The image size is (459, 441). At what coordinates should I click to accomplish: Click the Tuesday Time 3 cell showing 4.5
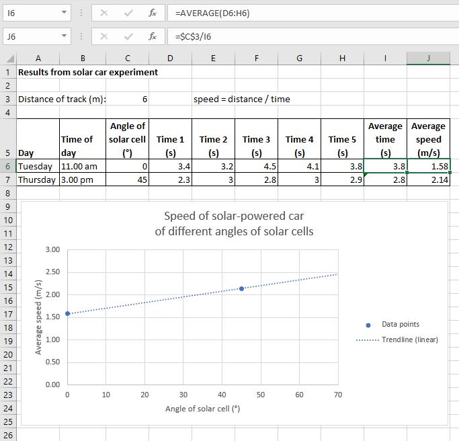(257, 166)
